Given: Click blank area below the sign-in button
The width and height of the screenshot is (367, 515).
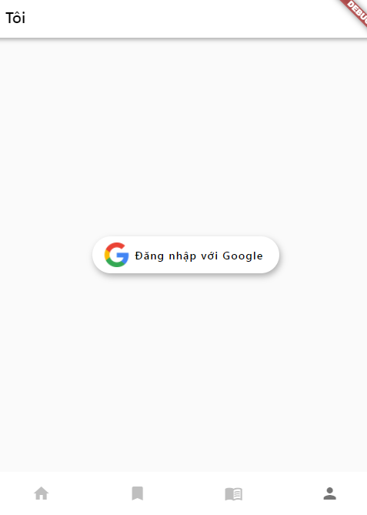Looking at the screenshot, I should 184,371.
